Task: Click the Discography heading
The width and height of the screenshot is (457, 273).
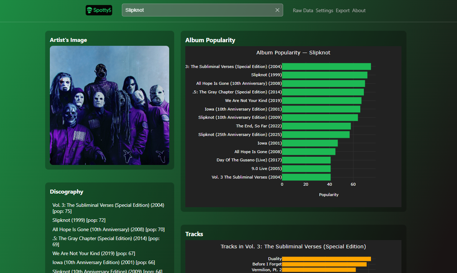Action: (67, 192)
